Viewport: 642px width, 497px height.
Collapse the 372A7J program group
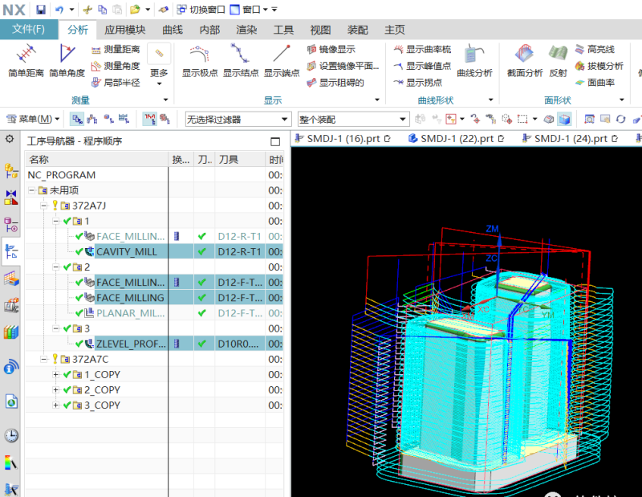point(44,206)
